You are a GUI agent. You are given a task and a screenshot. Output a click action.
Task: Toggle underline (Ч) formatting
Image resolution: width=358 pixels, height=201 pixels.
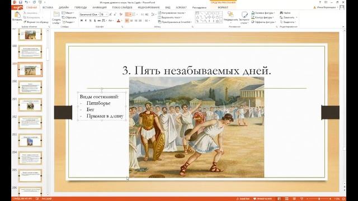point(90,21)
